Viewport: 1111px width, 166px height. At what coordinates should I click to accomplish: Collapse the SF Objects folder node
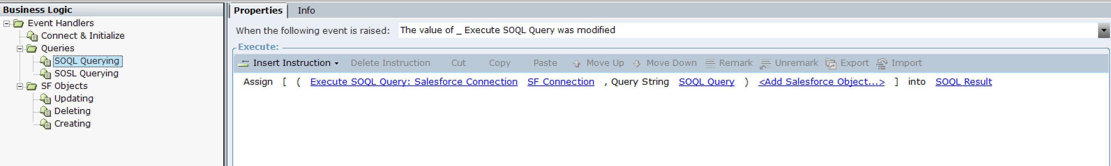coord(20,86)
